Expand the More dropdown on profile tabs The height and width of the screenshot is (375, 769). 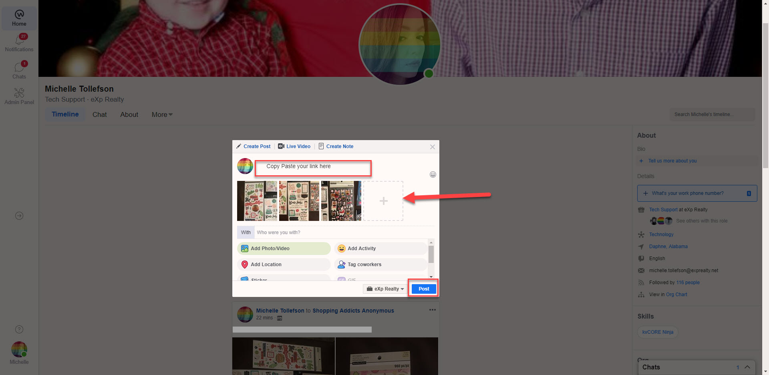(x=162, y=114)
